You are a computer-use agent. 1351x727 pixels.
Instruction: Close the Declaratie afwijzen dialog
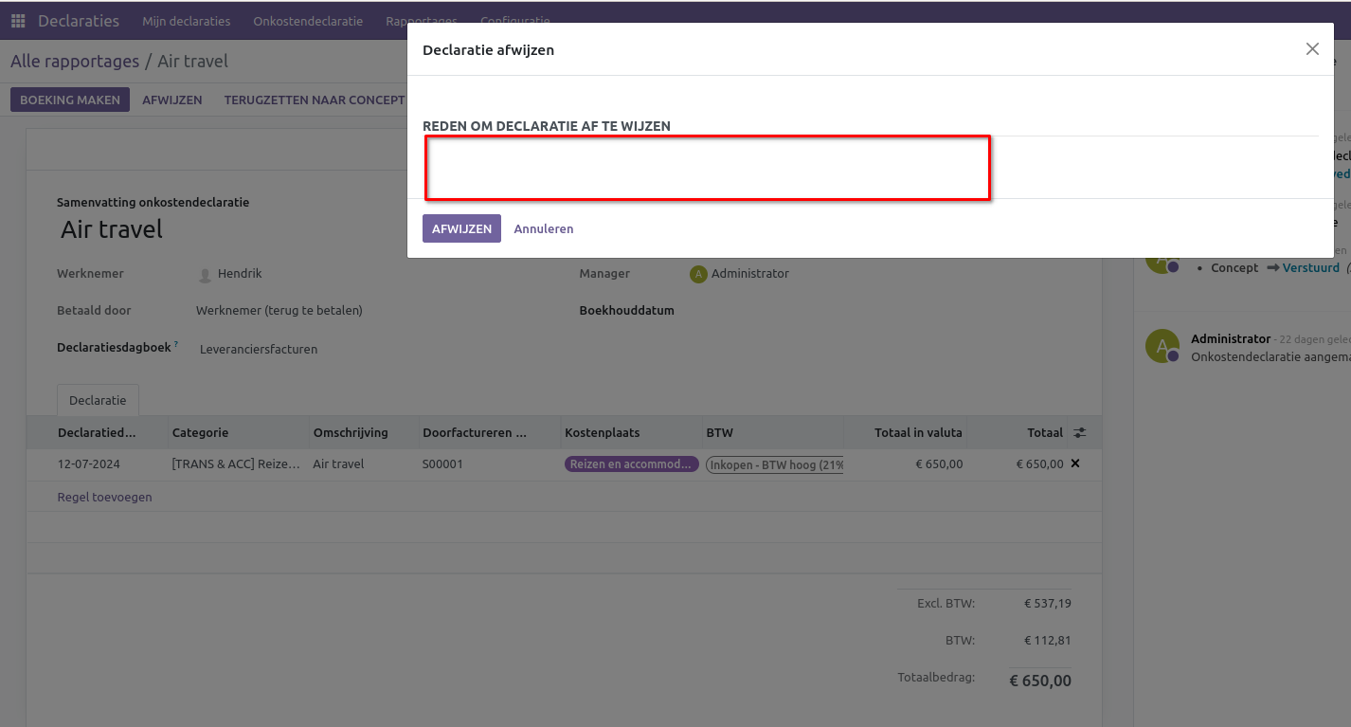point(1311,49)
